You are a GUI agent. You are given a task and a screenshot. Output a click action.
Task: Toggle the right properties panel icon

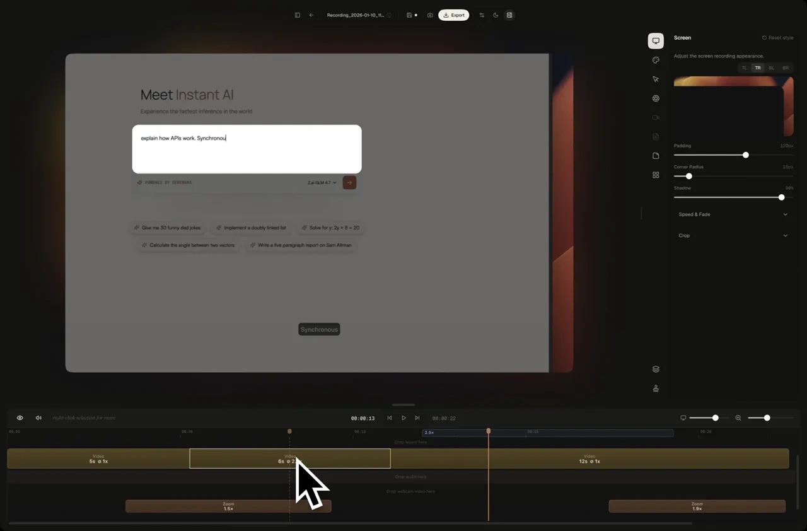(509, 15)
